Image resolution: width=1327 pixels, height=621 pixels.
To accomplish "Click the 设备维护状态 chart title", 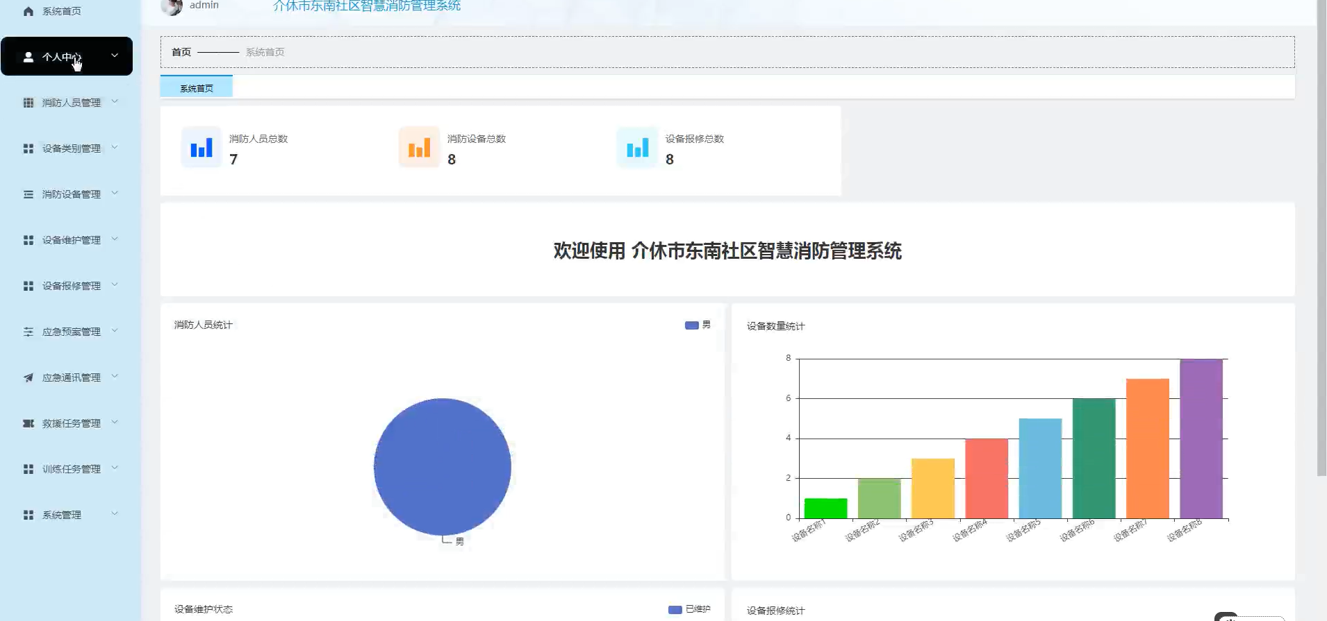I will click(x=204, y=609).
